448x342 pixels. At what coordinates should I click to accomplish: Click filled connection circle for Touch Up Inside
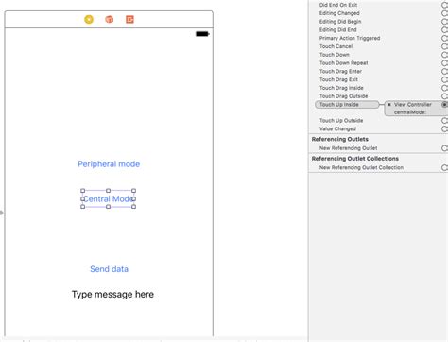pyautogui.click(x=445, y=105)
